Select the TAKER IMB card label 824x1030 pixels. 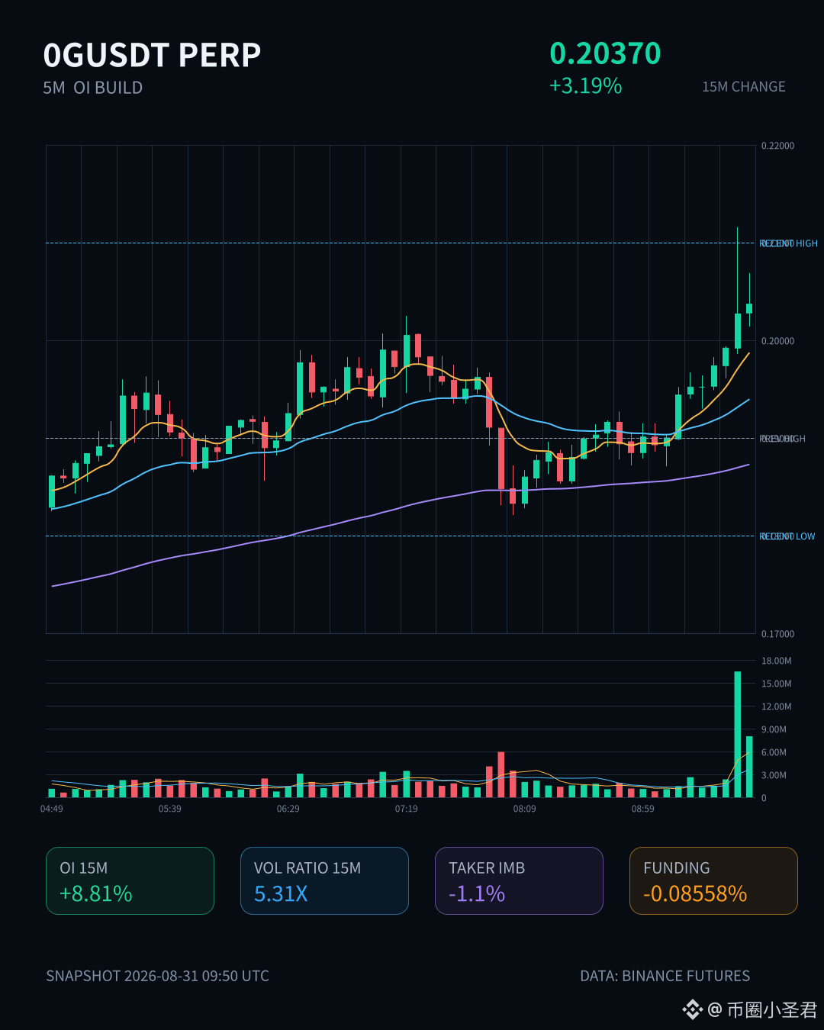[x=487, y=868]
